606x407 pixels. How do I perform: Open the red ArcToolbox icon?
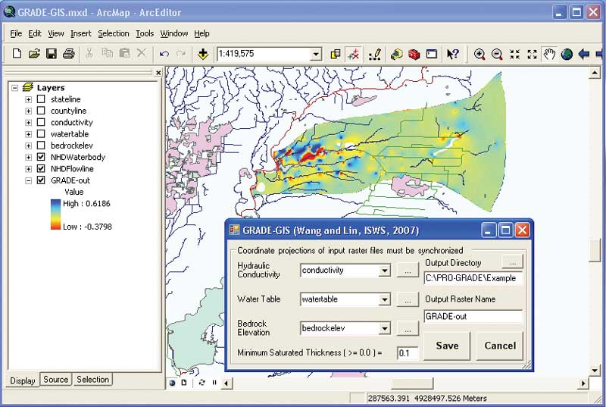(414, 54)
